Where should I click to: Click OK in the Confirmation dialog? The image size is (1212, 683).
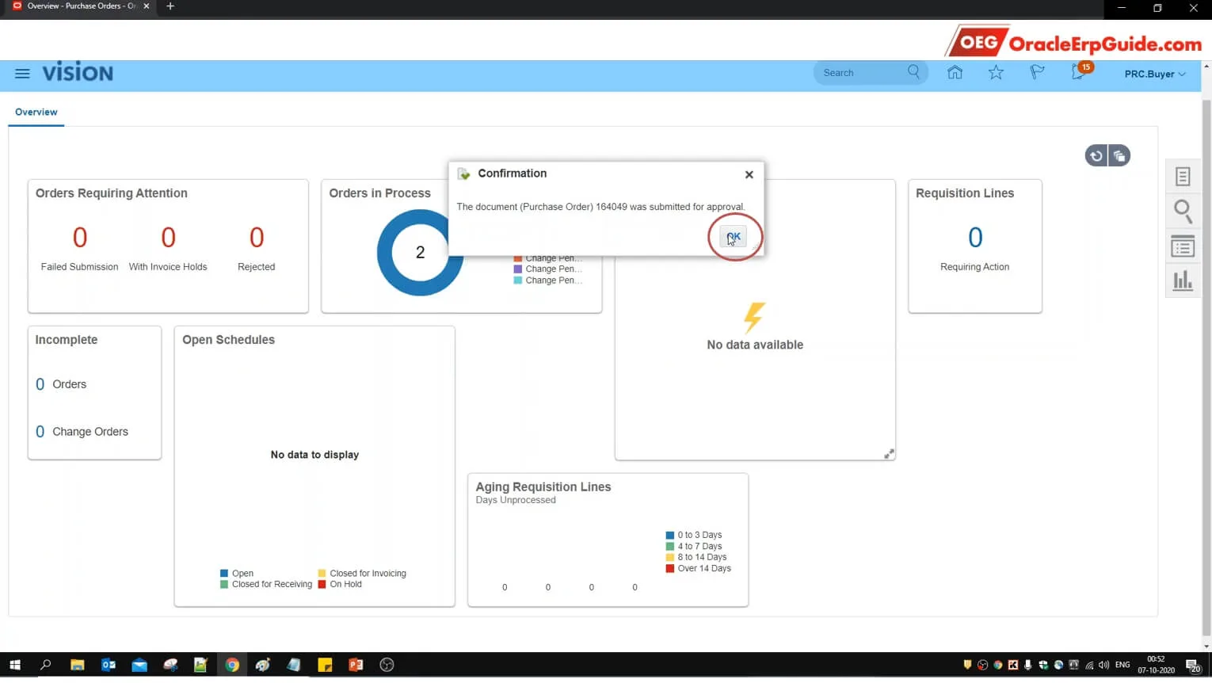pyautogui.click(x=734, y=236)
